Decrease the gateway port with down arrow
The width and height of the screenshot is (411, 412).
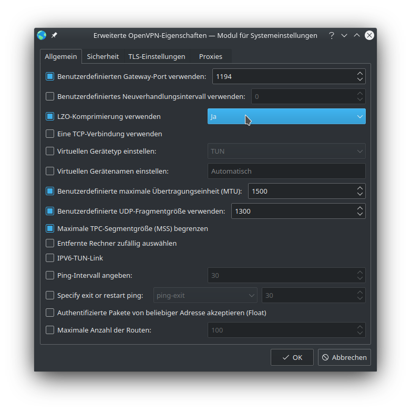coord(359,79)
